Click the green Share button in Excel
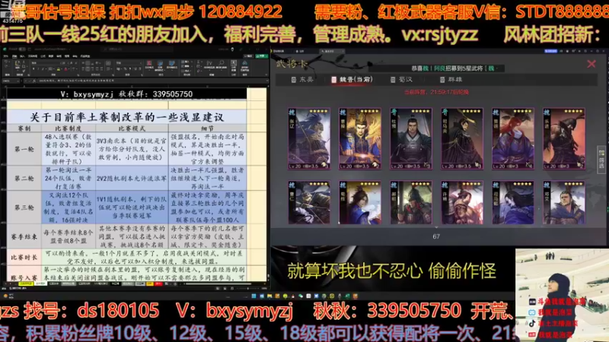 click(x=262, y=56)
